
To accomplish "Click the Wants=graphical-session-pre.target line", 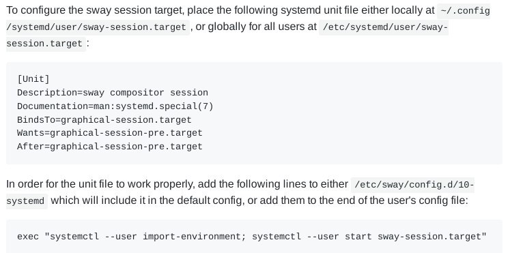I will [110, 133].
